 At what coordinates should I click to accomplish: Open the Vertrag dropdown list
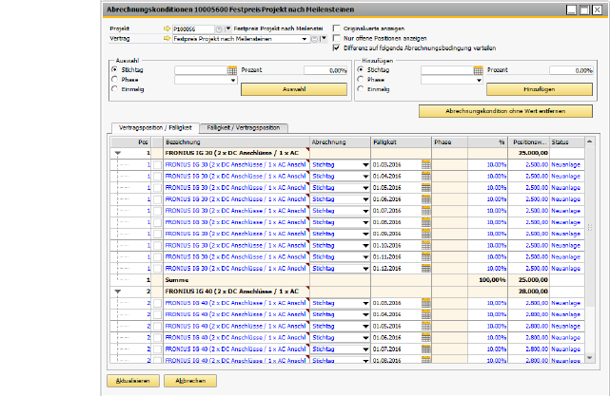click(x=305, y=39)
